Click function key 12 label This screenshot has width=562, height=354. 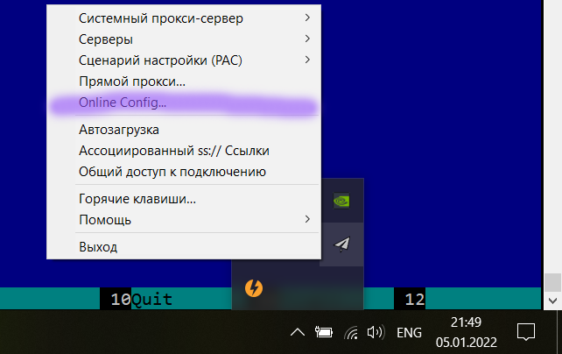coord(415,299)
